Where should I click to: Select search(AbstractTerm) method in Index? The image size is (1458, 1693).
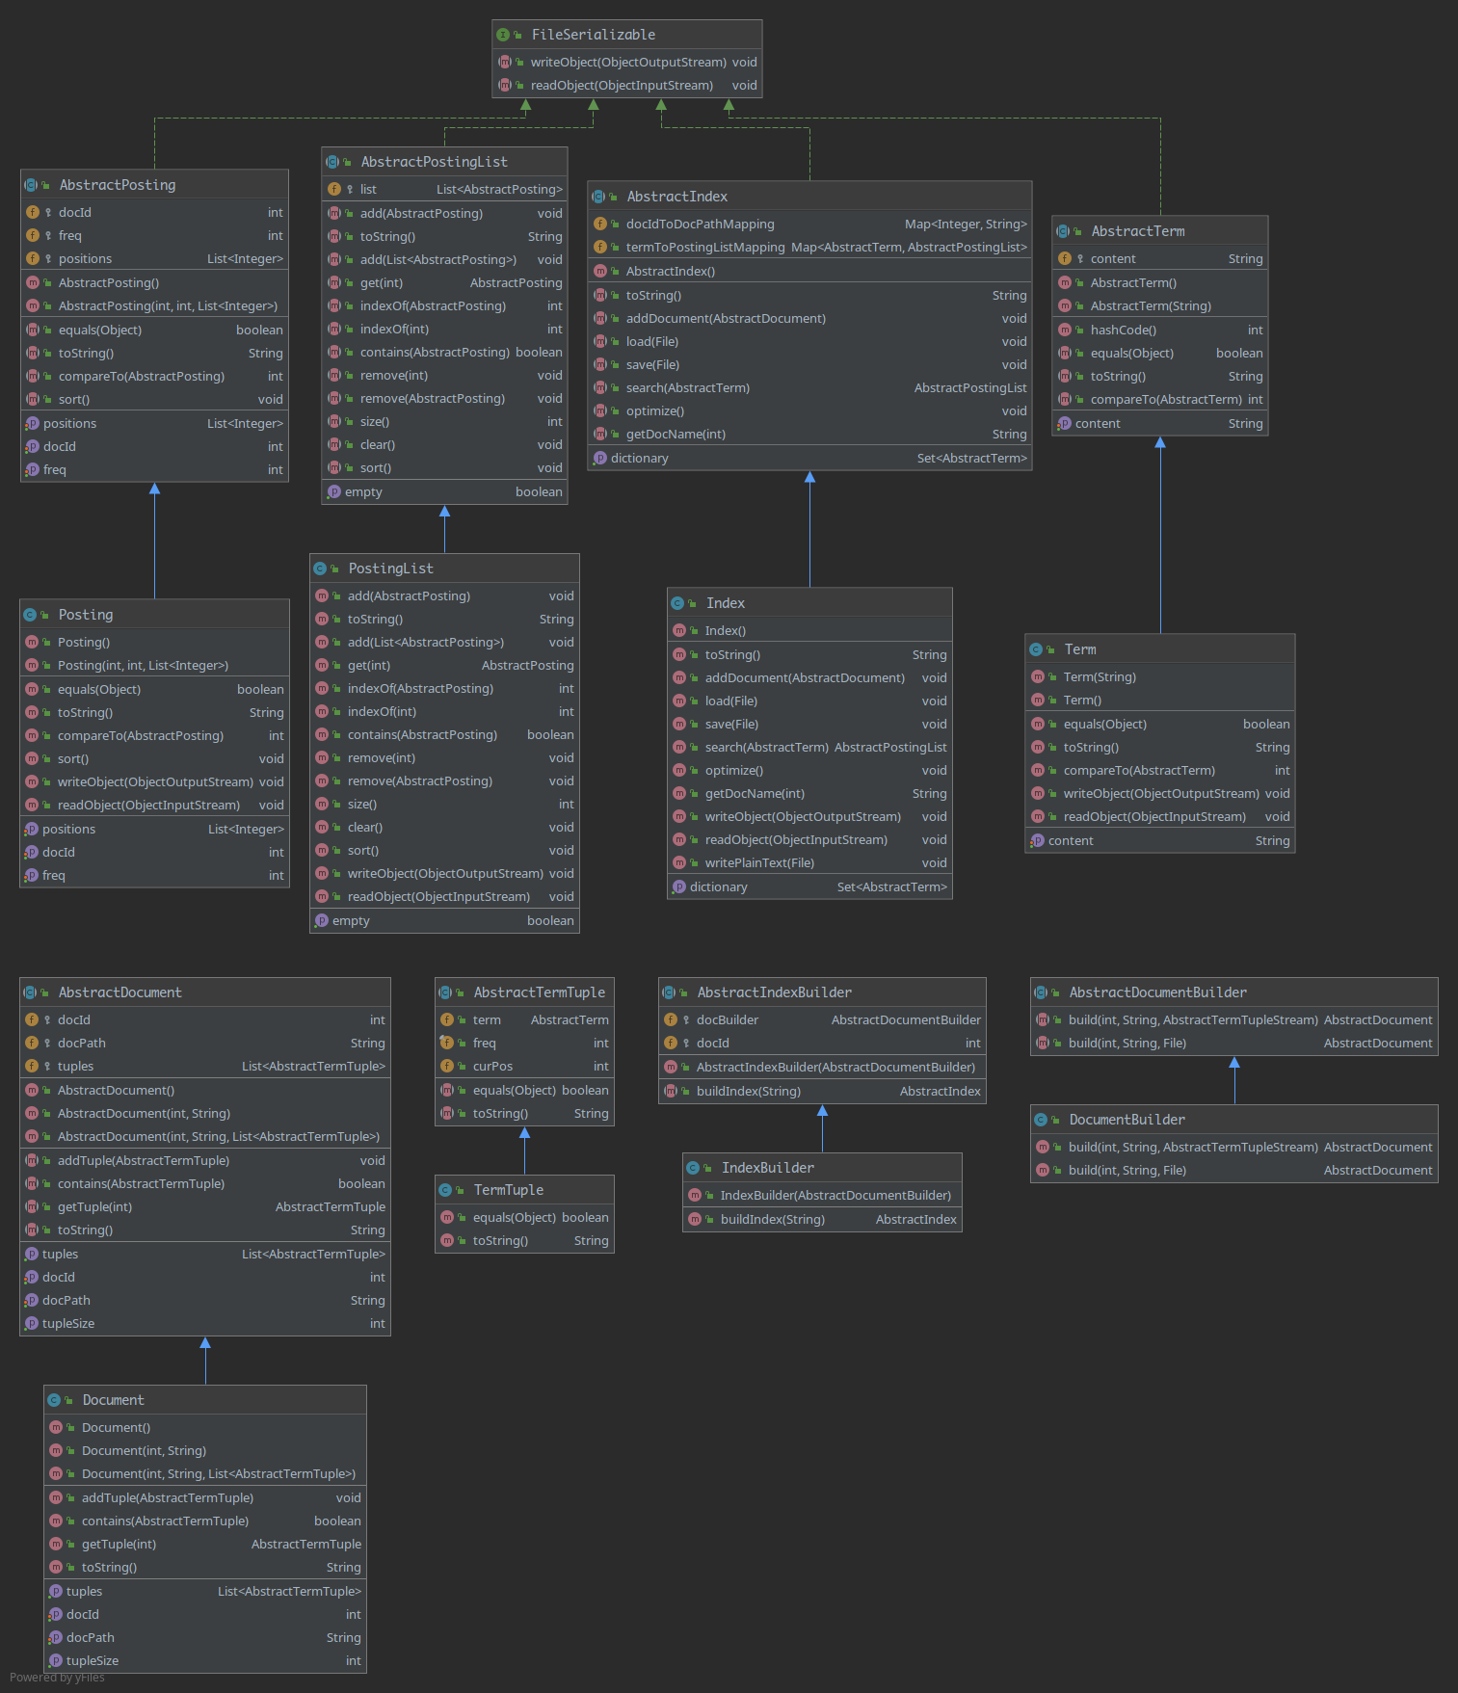point(809,748)
